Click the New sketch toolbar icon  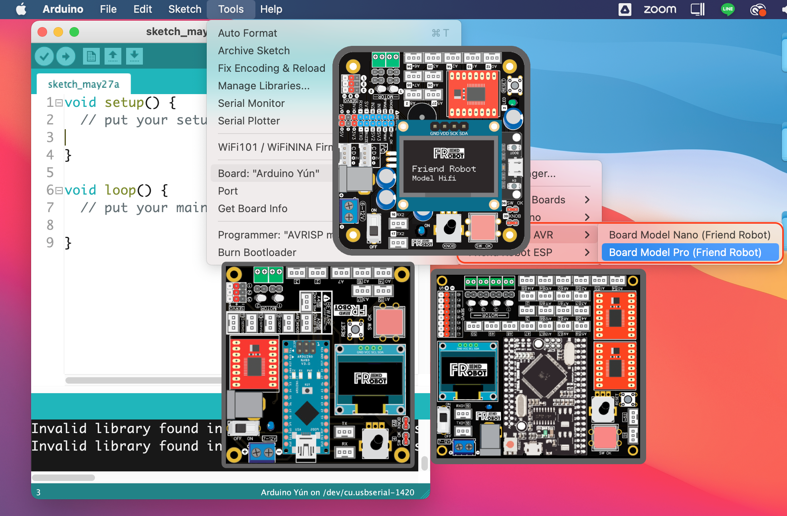91,56
